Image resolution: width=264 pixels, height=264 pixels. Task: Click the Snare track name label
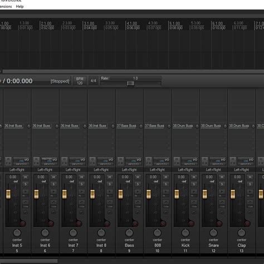tap(213, 245)
